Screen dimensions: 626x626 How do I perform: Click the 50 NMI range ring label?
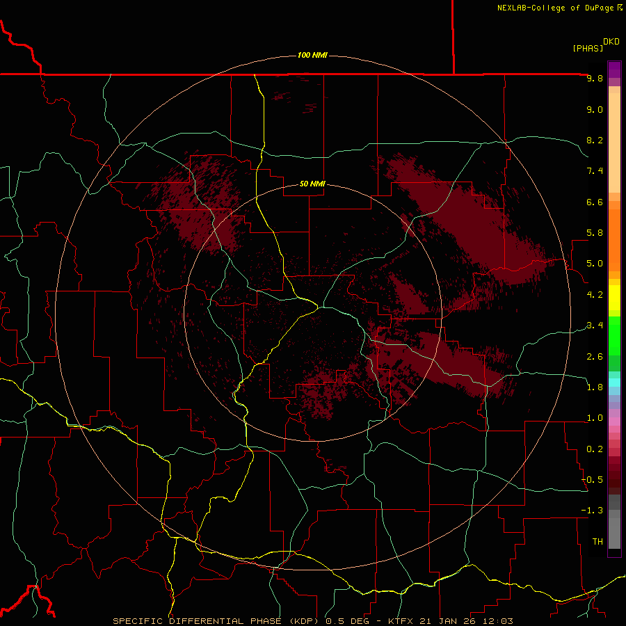point(312,184)
